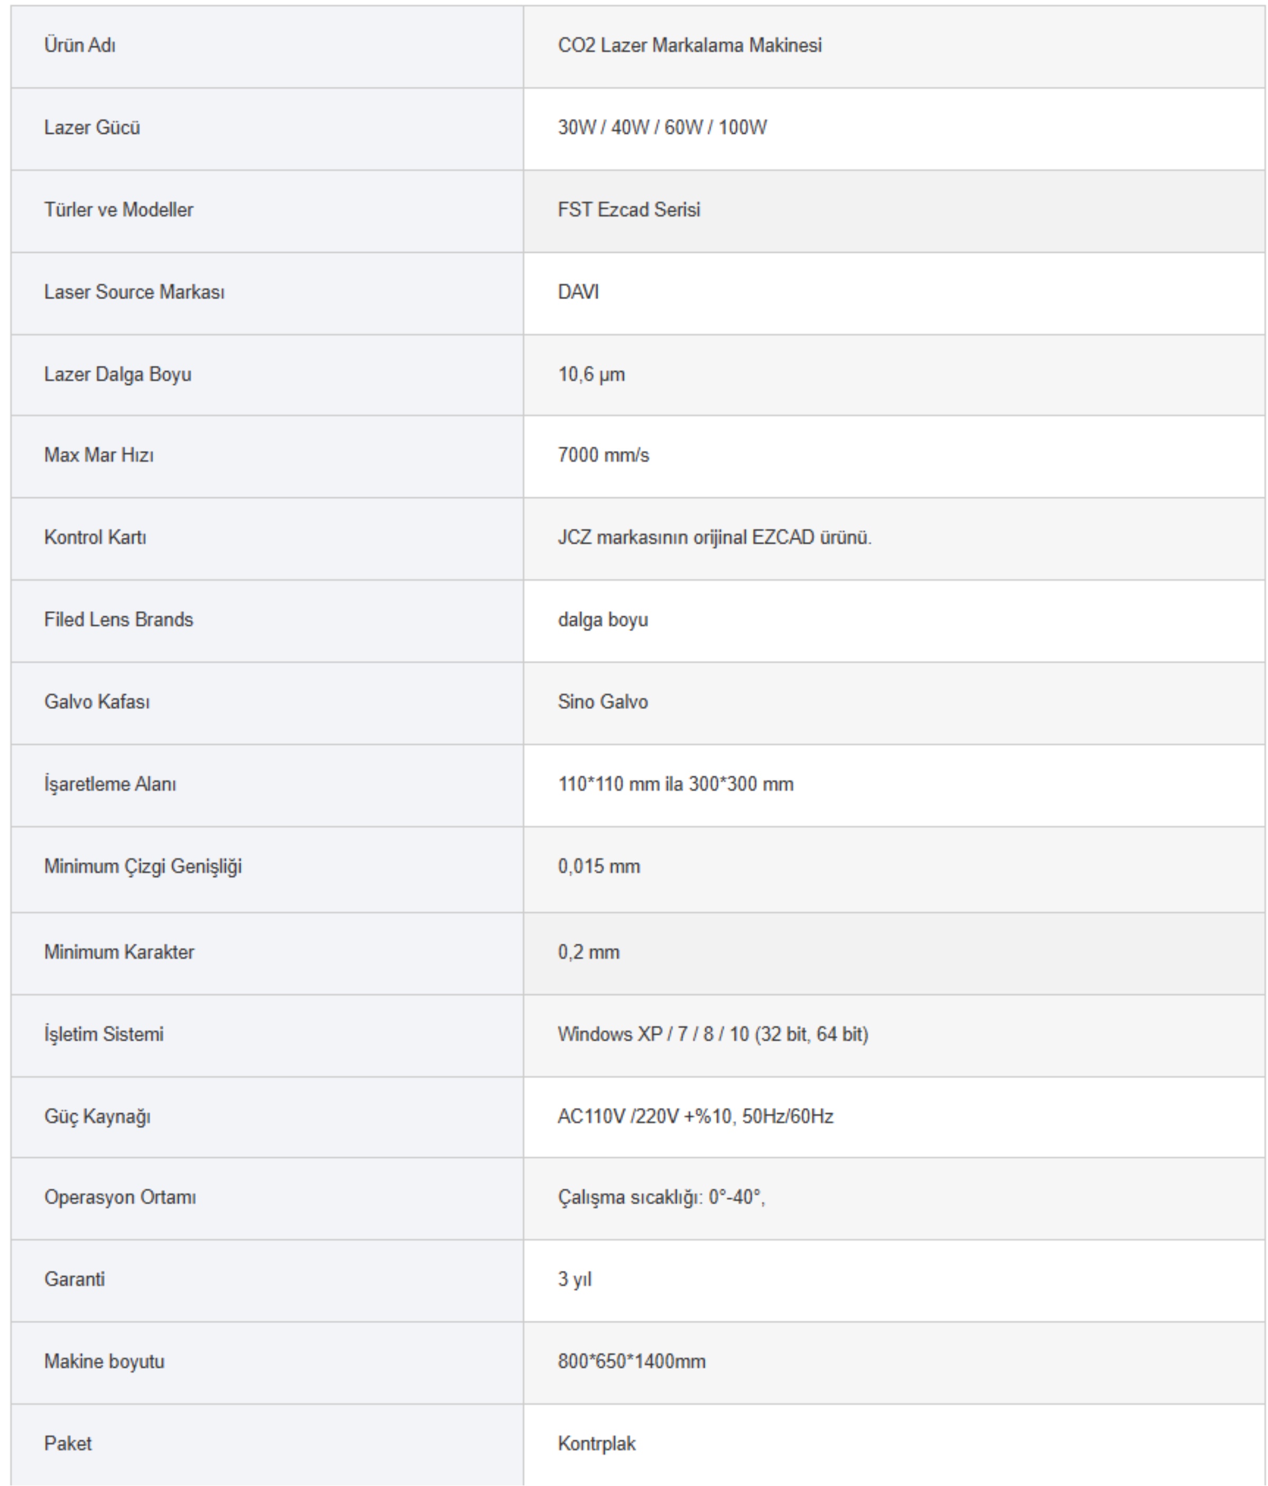Screen dimensions: 1268x1486
Task: Click the '7000 mm/s' speed value
Action: point(603,455)
